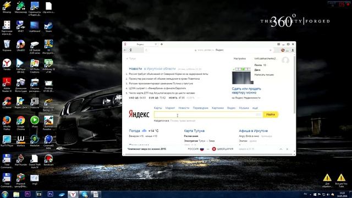Click the page vertical scrollbar
352x198 pixels.
pos(294,84)
